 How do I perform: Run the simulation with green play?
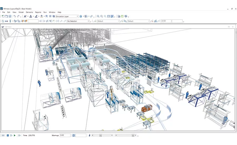pyautogui.click(x=15, y=135)
